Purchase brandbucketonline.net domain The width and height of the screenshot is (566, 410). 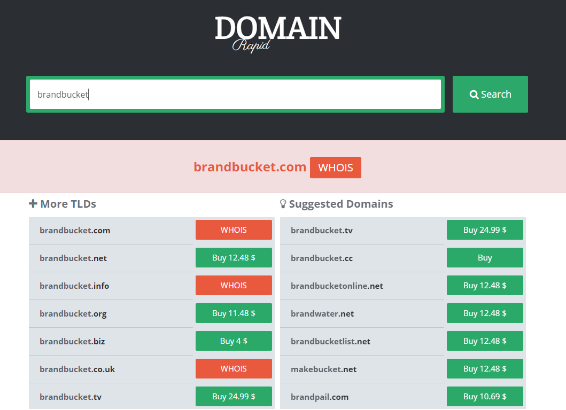[x=485, y=285]
